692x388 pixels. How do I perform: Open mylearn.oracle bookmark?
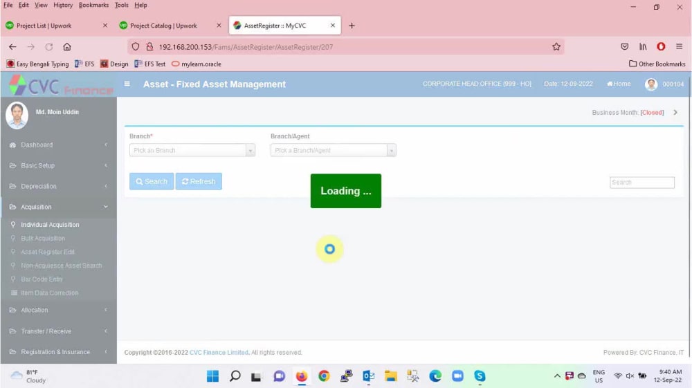pyautogui.click(x=197, y=64)
